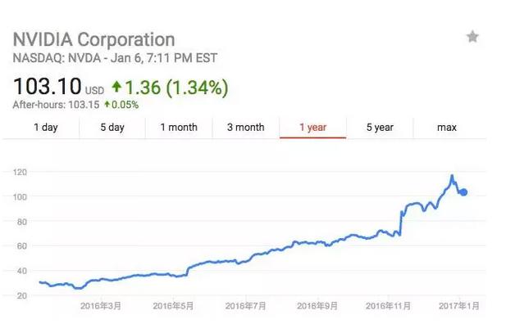Click the After-hours 103.15 text
This screenshot has width=515, height=324.
click(56, 105)
